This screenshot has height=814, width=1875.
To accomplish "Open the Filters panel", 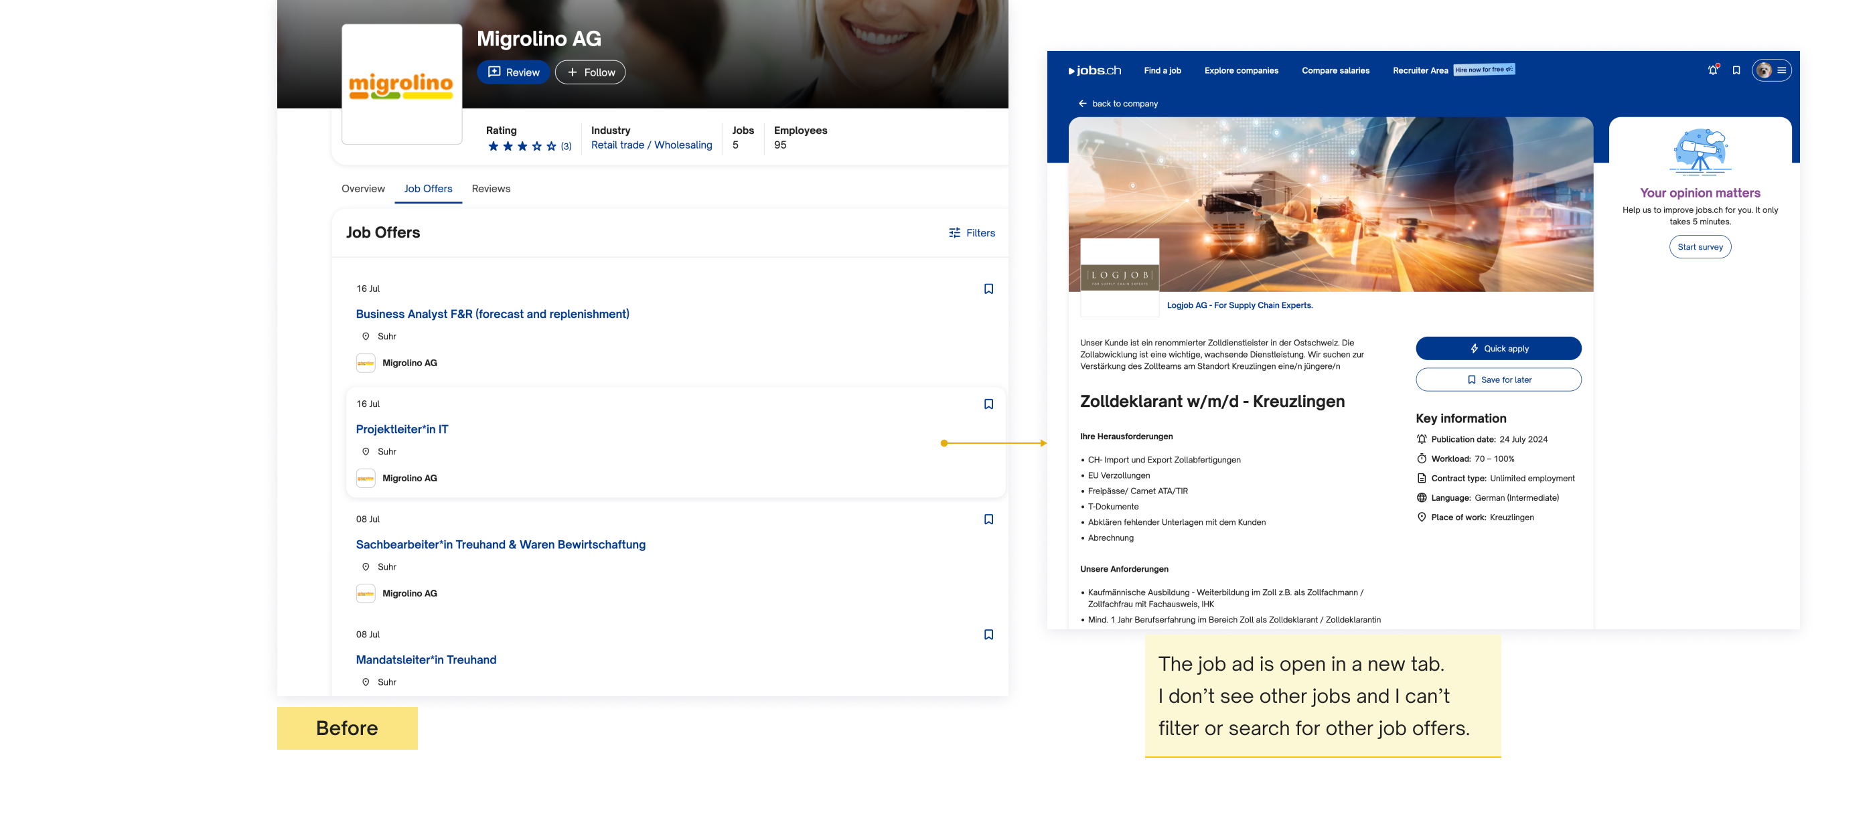I will click(971, 233).
